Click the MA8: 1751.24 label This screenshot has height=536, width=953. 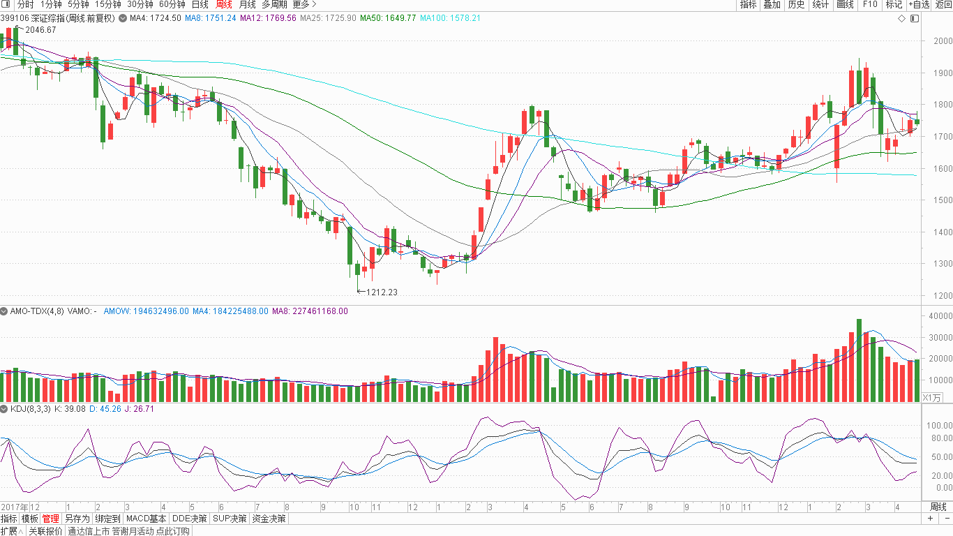210,17
